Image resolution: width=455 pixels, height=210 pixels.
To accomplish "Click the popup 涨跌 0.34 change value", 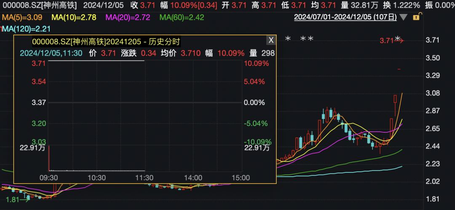I will click(x=139, y=53).
